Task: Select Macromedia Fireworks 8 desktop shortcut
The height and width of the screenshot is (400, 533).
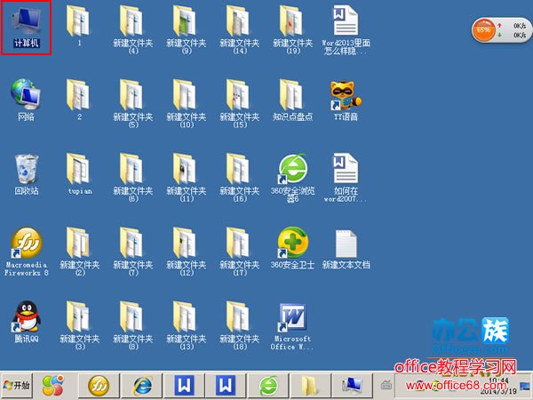Action: pos(26,242)
